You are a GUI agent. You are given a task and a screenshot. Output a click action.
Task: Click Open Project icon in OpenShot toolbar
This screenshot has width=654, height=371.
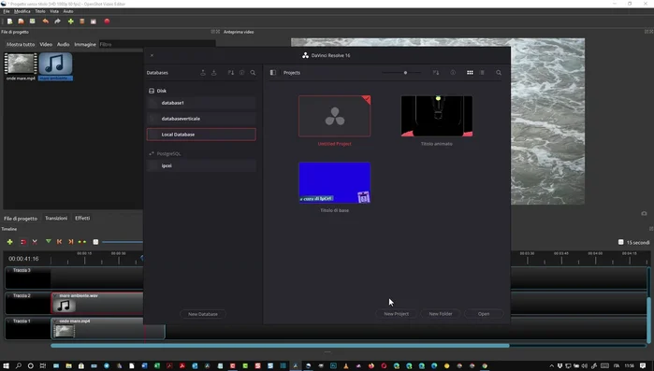click(21, 21)
